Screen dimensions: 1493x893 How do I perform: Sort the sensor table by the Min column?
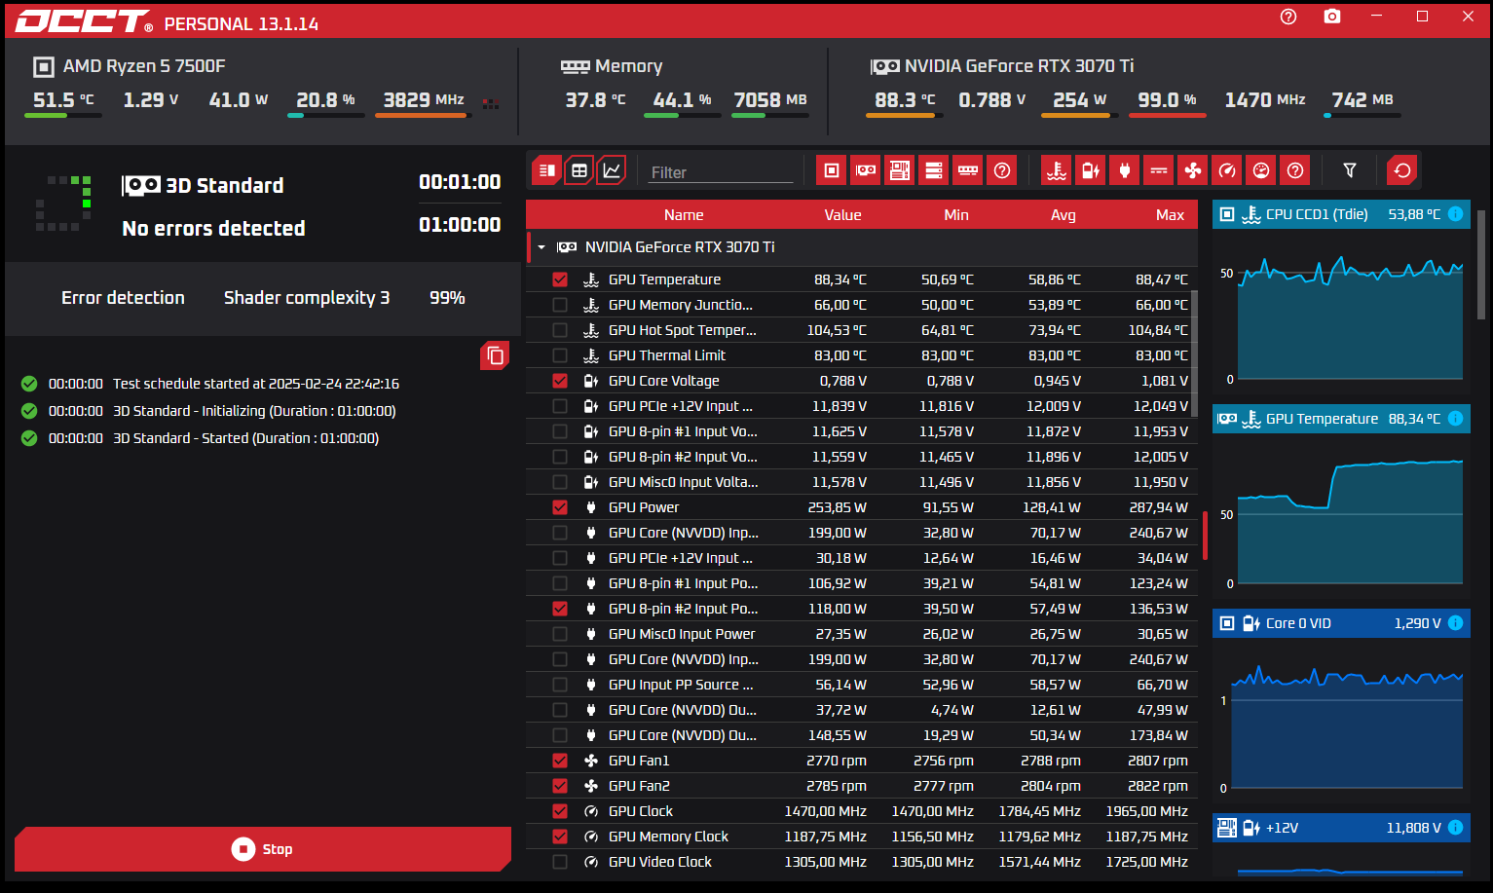click(x=956, y=215)
